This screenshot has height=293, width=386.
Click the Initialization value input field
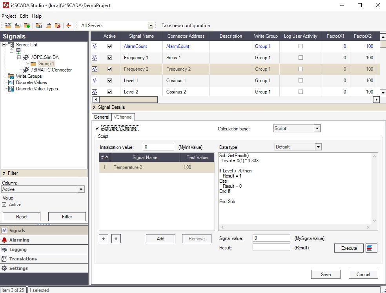coord(158,147)
